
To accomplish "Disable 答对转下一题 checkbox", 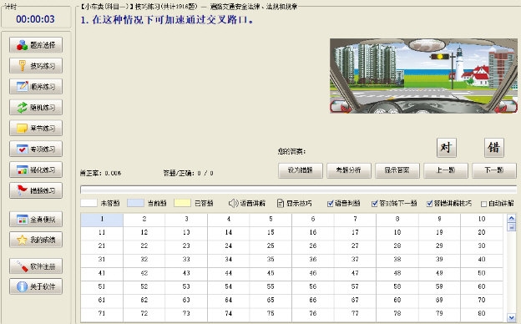I will (374, 204).
